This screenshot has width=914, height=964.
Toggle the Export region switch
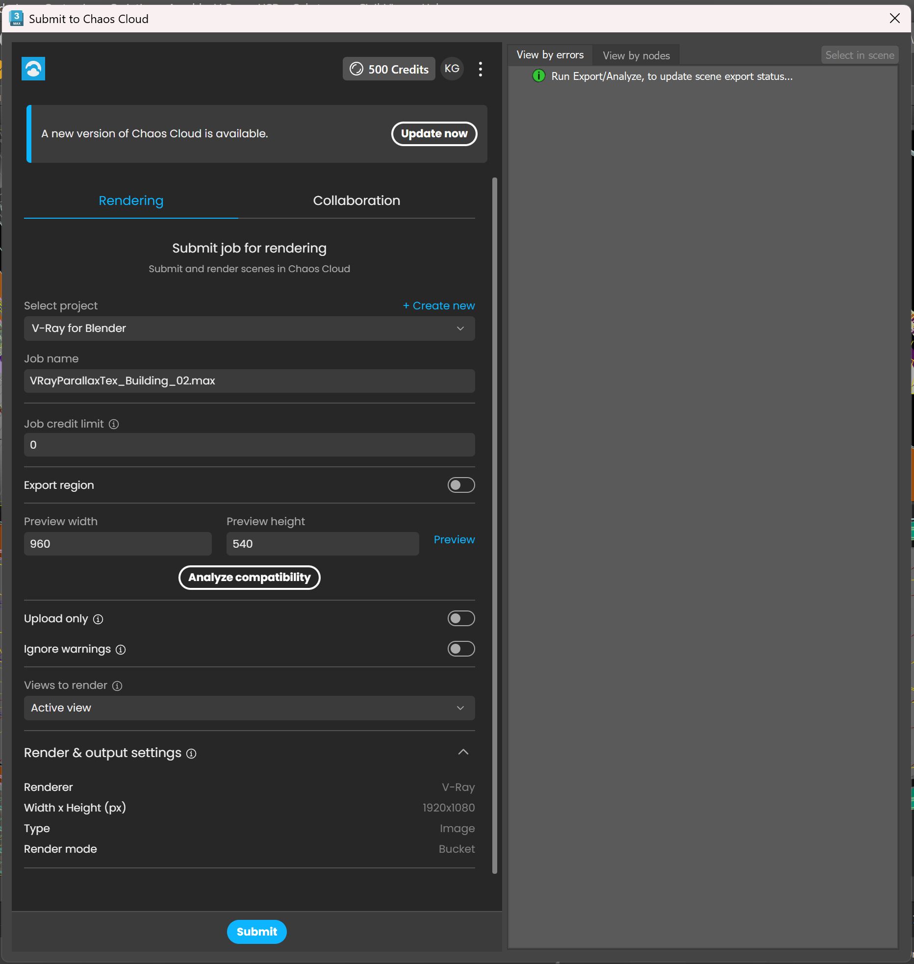(461, 485)
